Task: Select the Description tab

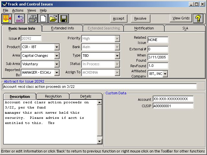Action: click(20, 97)
